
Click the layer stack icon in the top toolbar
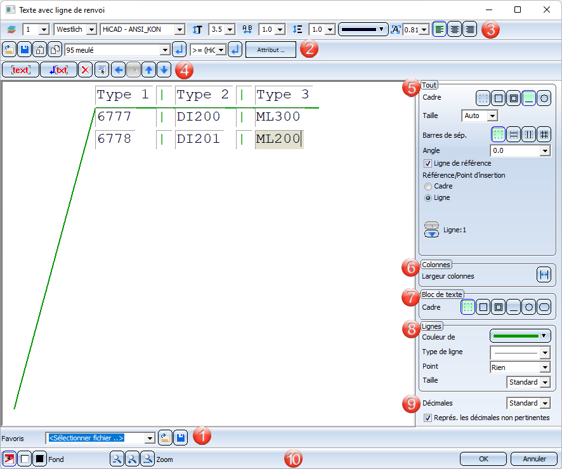click(11, 29)
